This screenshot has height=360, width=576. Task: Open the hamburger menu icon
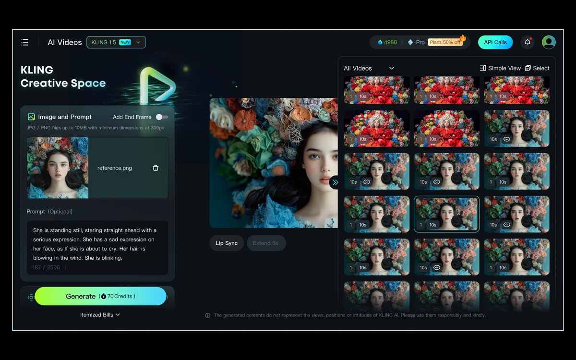[25, 42]
